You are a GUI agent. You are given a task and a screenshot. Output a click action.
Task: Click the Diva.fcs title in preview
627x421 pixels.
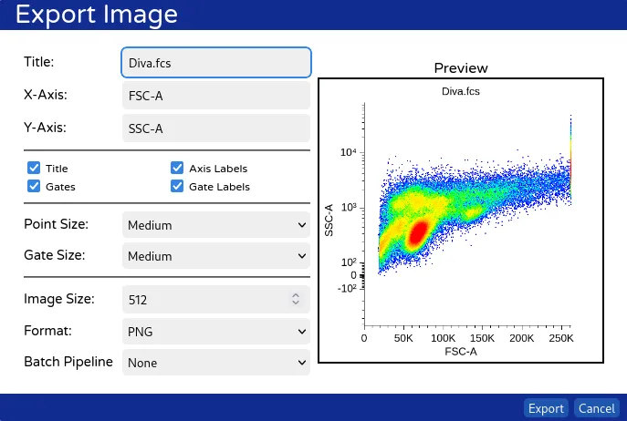[x=461, y=91]
